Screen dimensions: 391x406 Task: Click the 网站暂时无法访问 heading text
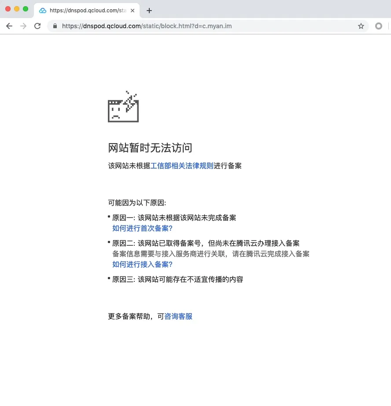point(150,148)
